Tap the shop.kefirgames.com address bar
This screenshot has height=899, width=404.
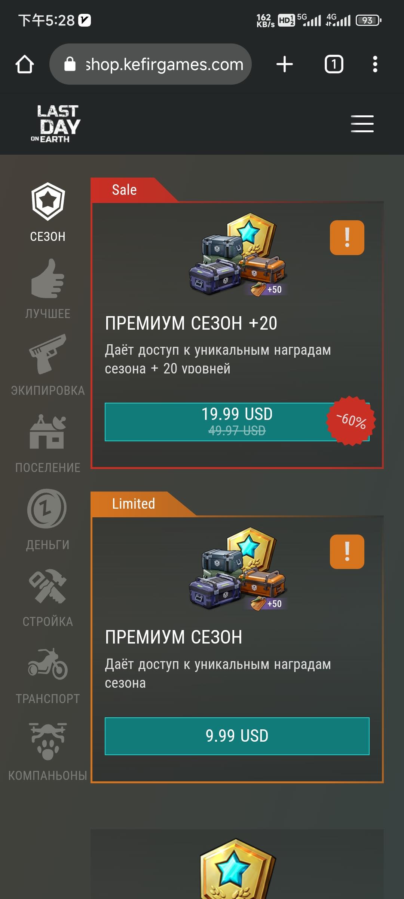[x=150, y=64]
